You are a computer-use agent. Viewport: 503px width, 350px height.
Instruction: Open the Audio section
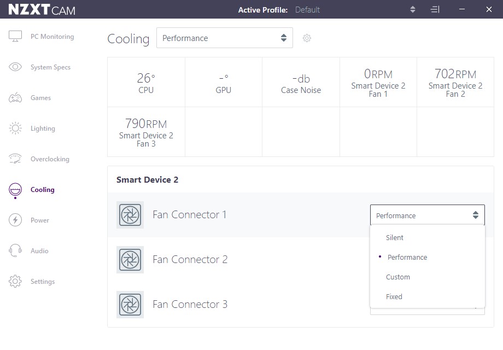pos(39,251)
